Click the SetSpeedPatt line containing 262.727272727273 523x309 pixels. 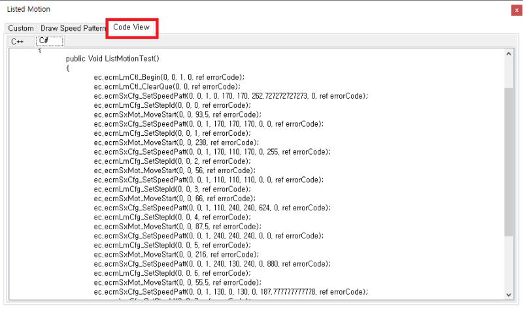[231, 96]
